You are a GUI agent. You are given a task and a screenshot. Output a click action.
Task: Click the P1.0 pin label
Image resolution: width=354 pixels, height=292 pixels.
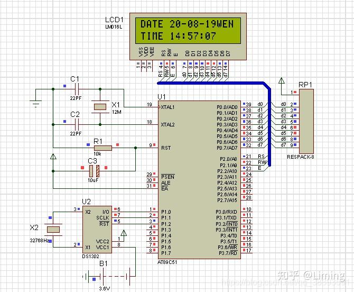pyautogui.click(x=166, y=212)
